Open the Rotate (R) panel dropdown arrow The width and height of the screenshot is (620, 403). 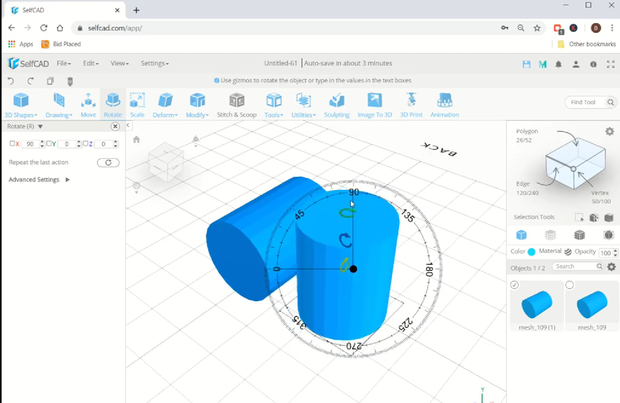(x=40, y=127)
